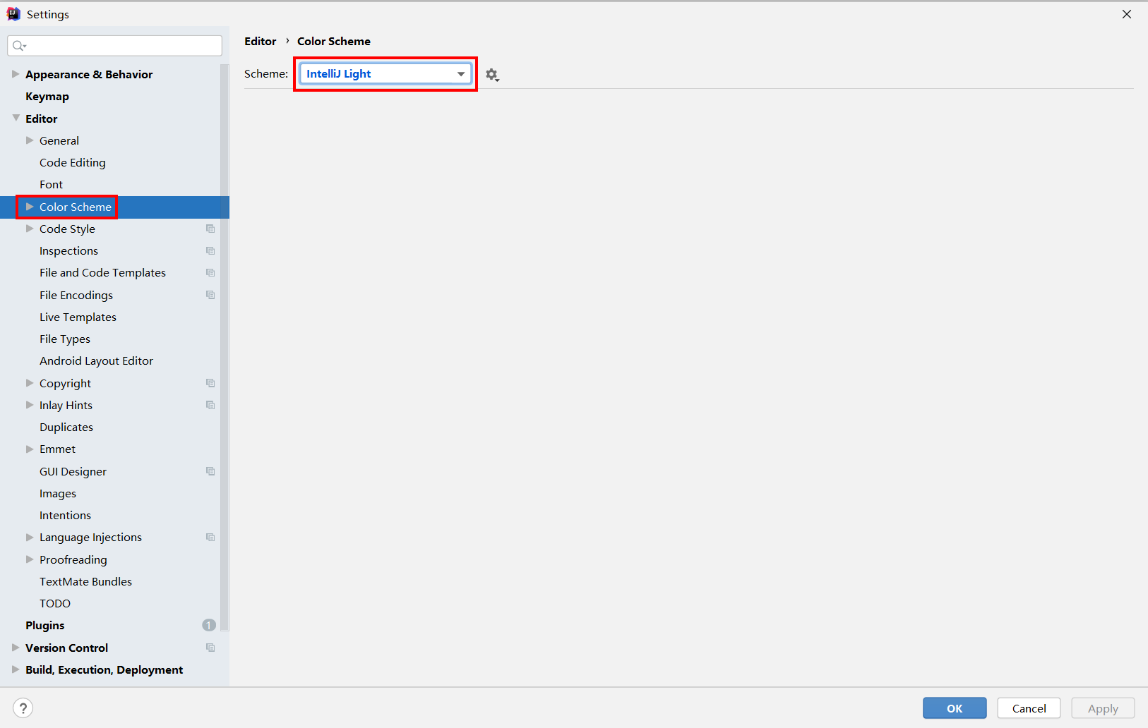Open Code Editing settings
The width and height of the screenshot is (1148, 728).
tap(73, 162)
